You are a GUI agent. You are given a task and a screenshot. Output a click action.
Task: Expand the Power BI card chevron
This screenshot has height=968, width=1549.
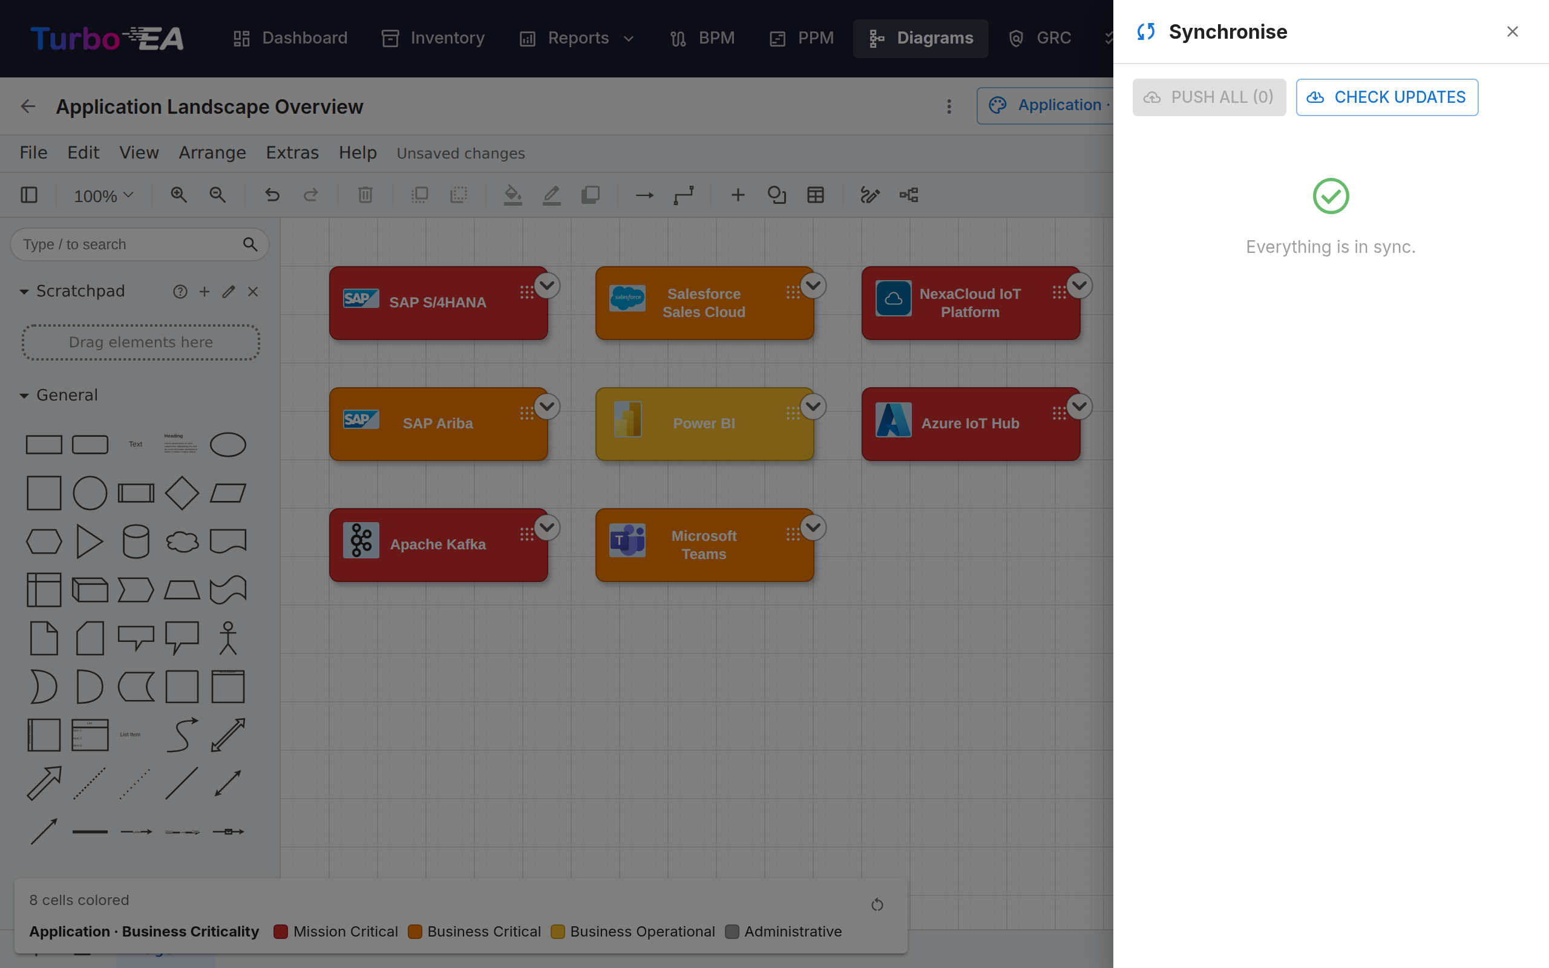[x=813, y=406]
